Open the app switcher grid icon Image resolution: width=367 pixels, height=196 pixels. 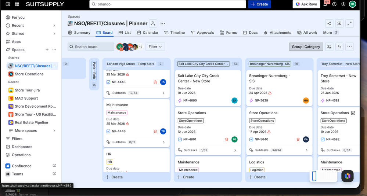click(17, 4)
